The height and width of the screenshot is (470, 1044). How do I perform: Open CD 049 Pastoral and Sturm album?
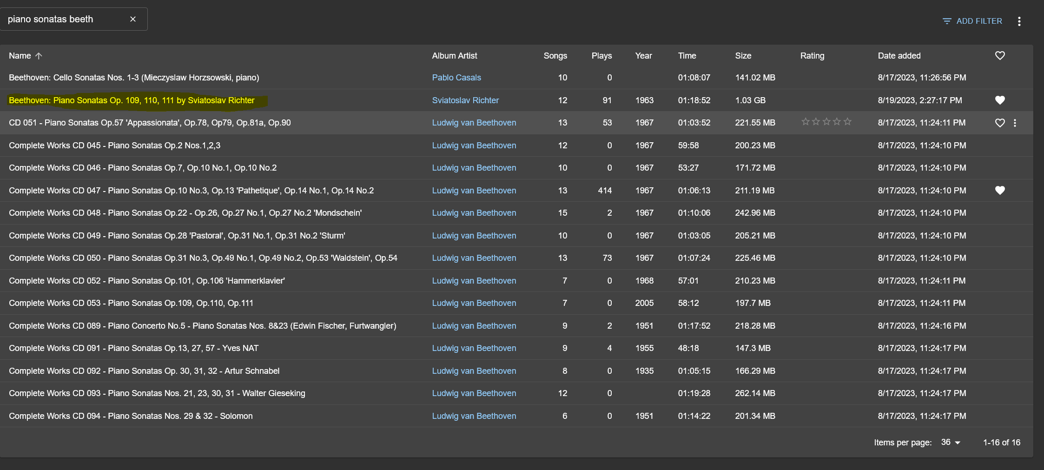177,236
